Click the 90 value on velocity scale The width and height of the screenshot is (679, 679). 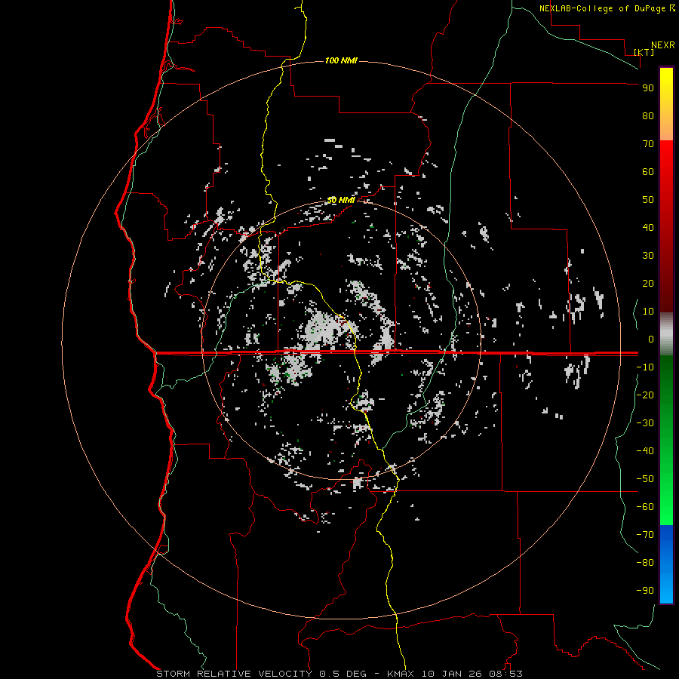point(648,88)
